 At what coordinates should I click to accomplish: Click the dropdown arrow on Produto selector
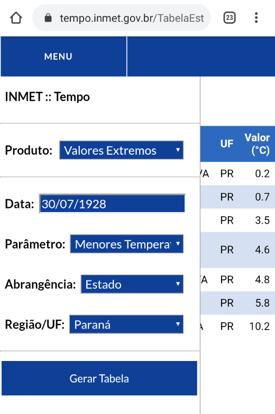tap(178, 150)
